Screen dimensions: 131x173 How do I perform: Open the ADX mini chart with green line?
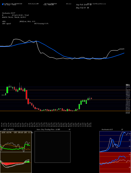click(16, 142)
